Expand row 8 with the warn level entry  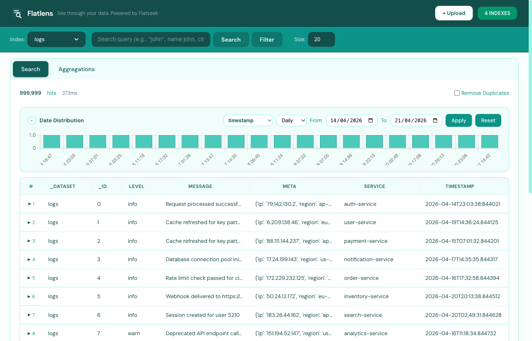click(29, 333)
